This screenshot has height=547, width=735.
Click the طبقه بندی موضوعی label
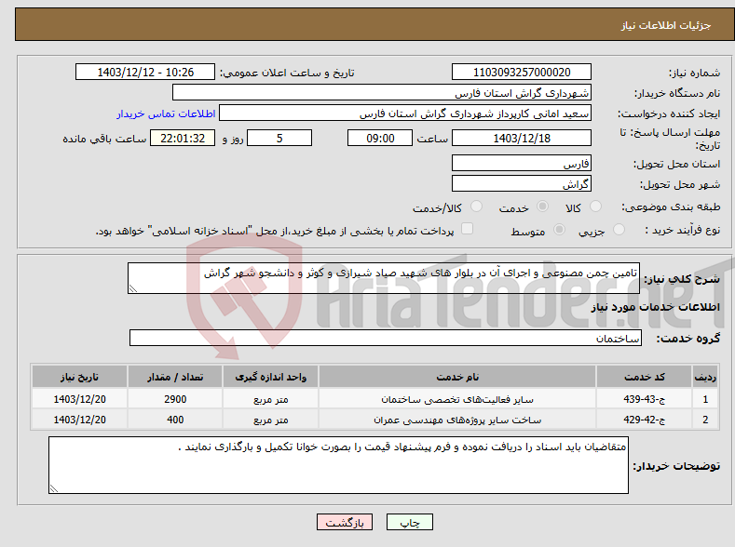click(x=671, y=207)
